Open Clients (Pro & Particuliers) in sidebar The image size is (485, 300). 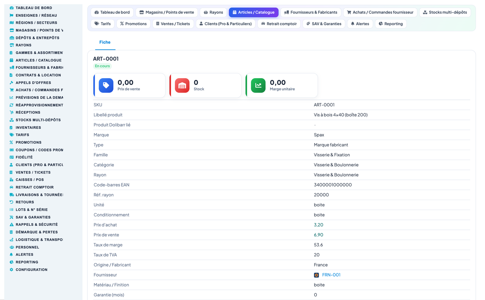pos(39,165)
